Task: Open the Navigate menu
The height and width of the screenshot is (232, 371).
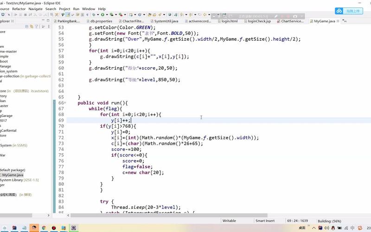Action: 36,9
